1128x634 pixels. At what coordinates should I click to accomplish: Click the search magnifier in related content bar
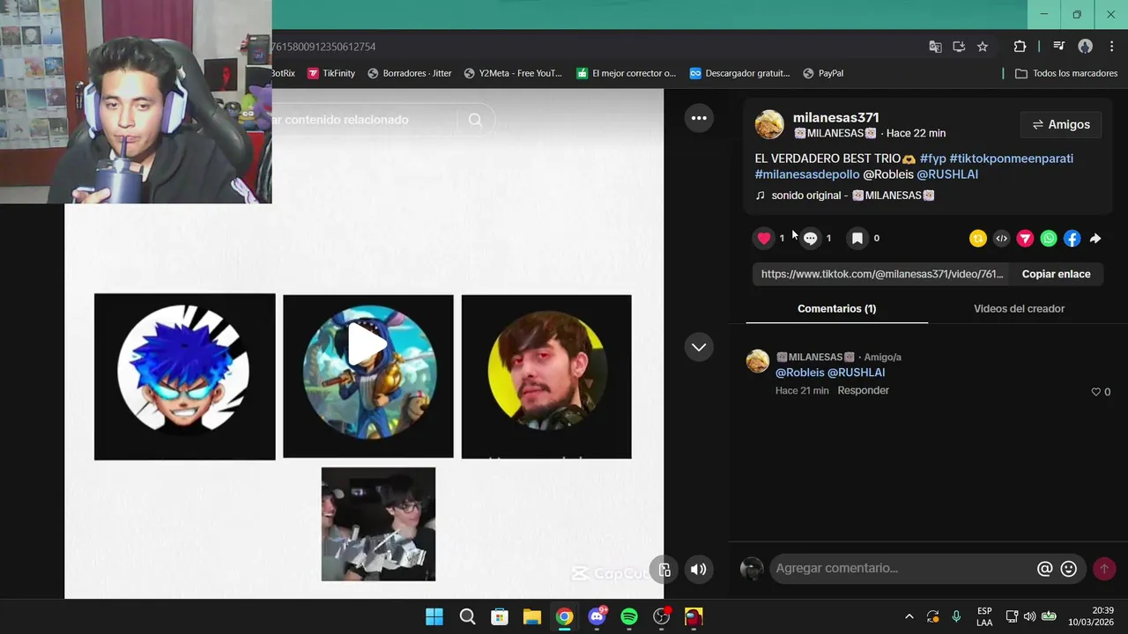tap(475, 120)
